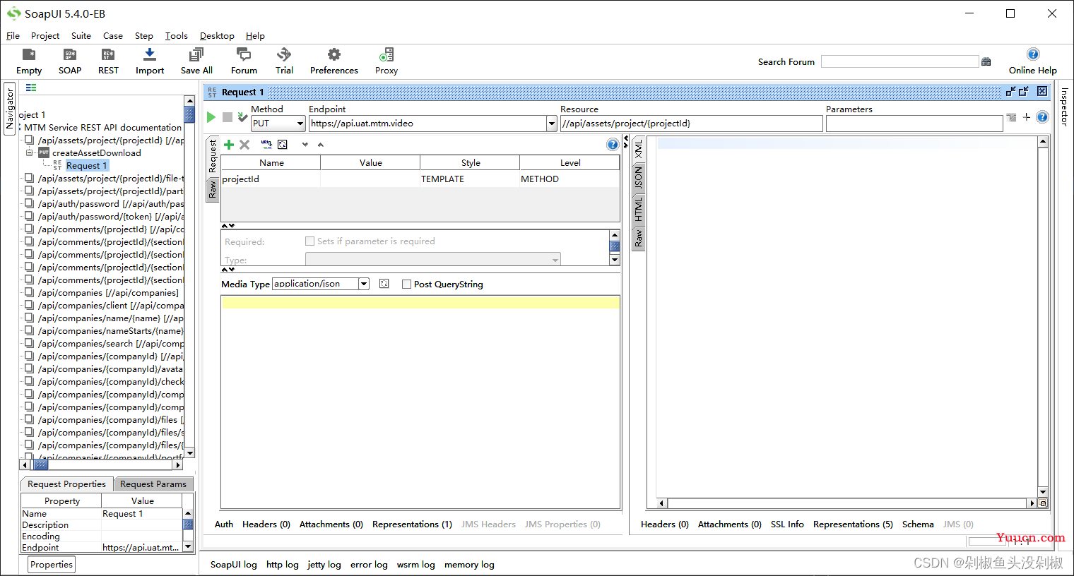Click the icon next to Media Type dropdown
This screenshot has height=576, width=1074.
click(x=384, y=284)
